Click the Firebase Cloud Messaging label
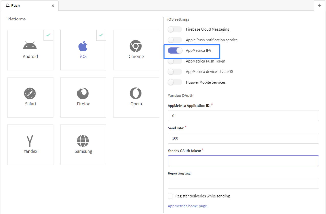The height and width of the screenshot is (214, 326). [x=208, y=29]
